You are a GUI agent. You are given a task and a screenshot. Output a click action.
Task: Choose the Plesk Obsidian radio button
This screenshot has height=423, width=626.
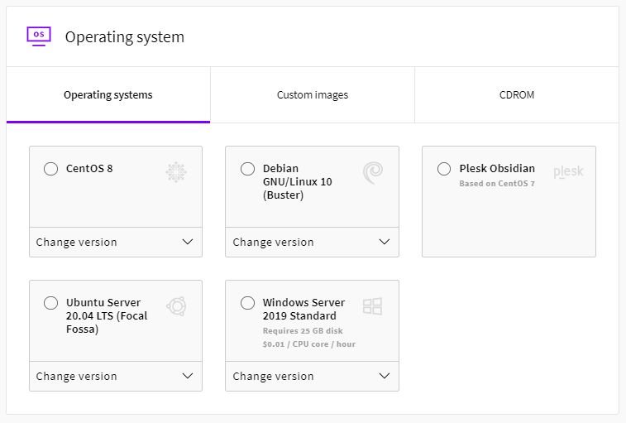coord(444,169)
